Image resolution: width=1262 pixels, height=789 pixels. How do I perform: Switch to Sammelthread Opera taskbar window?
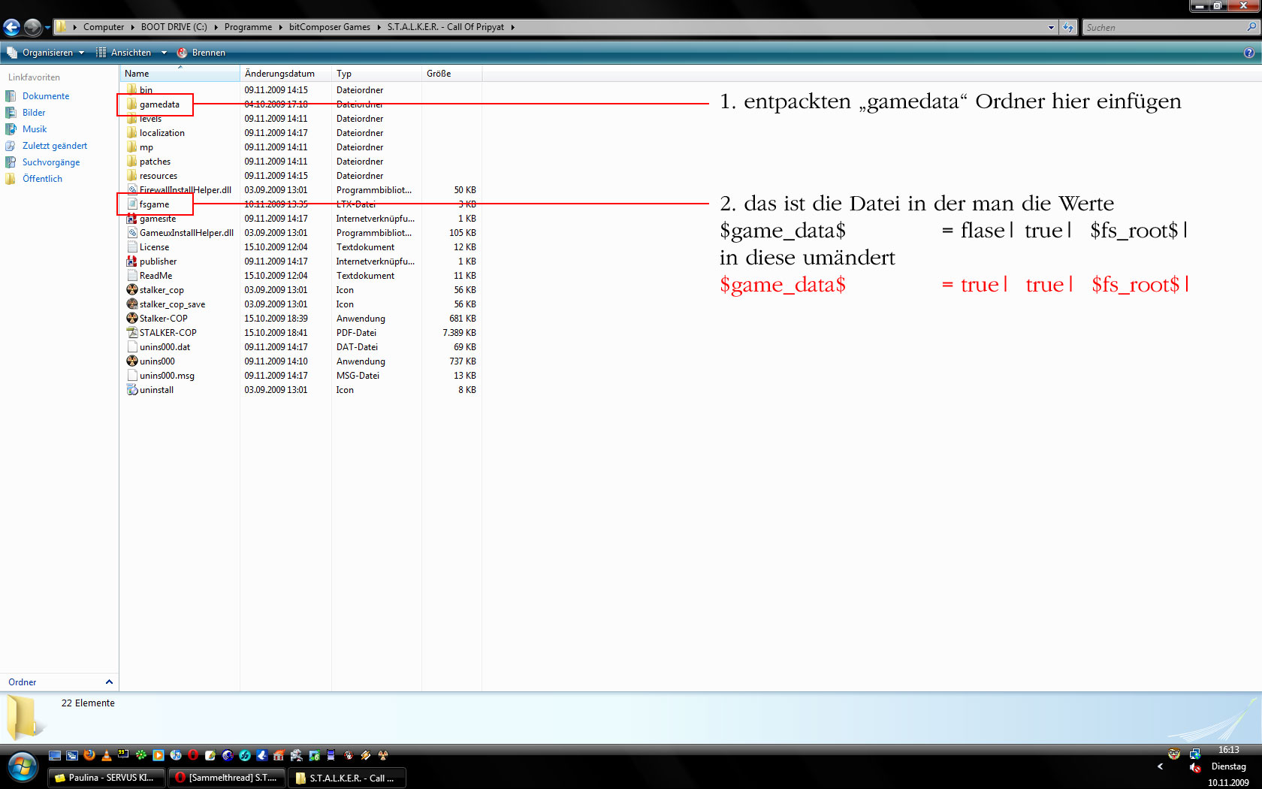coord(228,778)
